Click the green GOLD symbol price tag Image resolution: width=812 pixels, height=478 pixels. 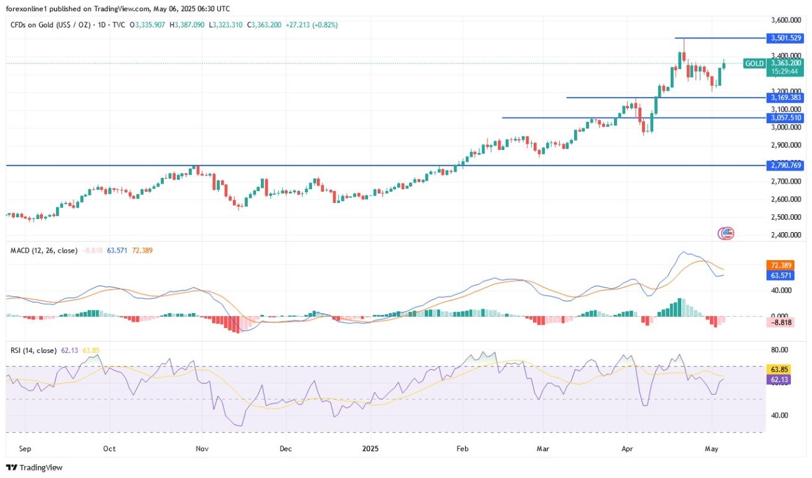coord(754,63)
